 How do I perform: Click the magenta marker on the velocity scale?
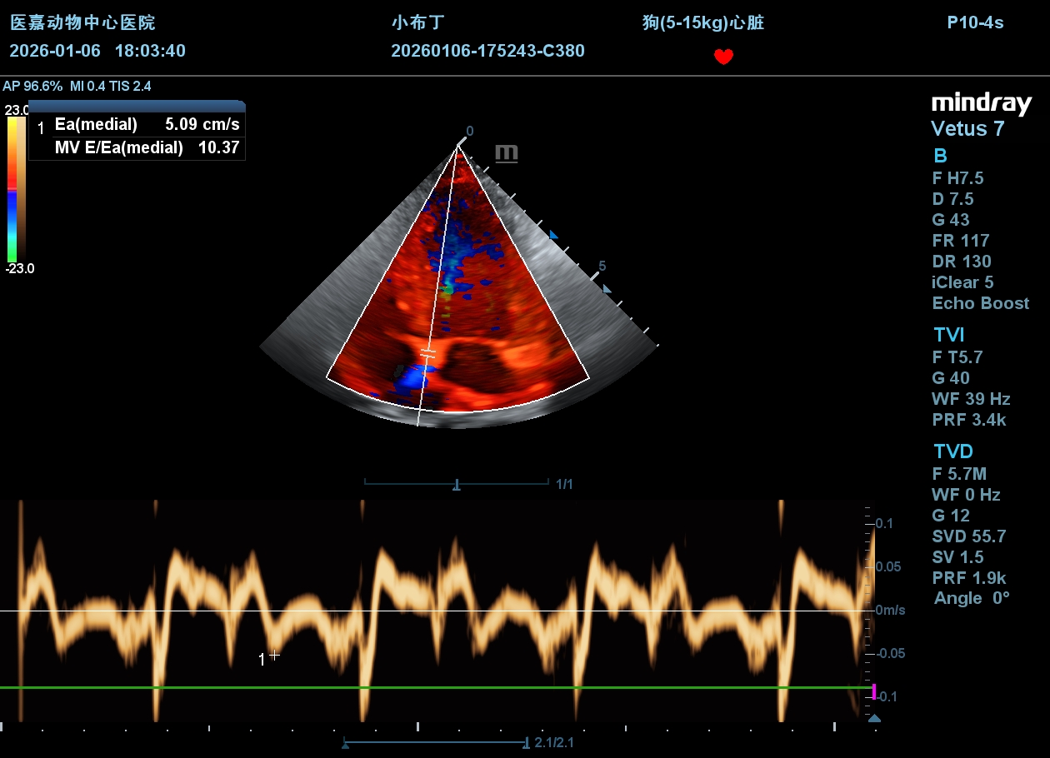(873, 691)
